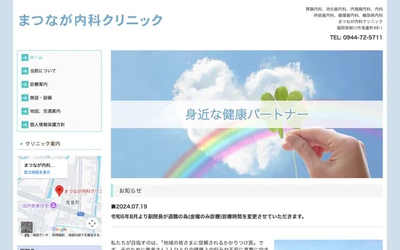This screenshot has width=400, height=250.
Task: Open the 診療案内 menu item
Action: click(39, 84)
